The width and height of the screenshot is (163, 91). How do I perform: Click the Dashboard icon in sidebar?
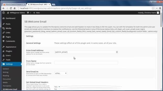click(4, 18)
